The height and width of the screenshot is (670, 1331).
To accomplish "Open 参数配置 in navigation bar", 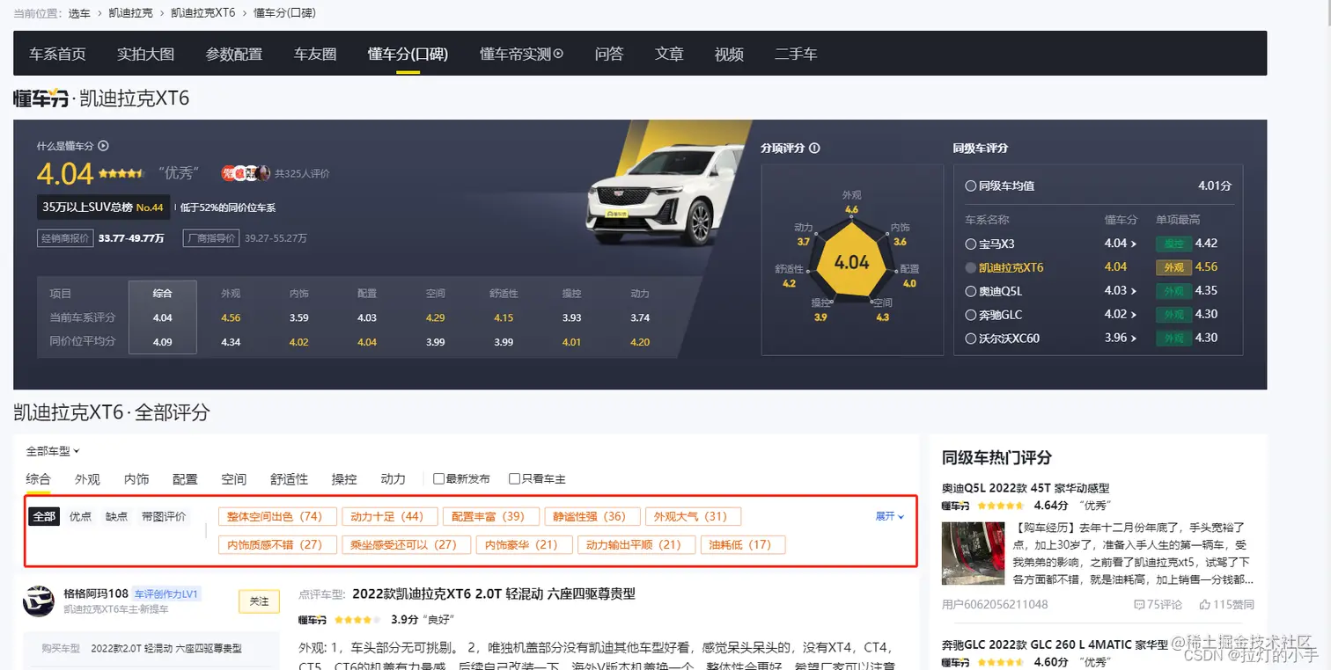I will pyautogui.click(x=234, y=55).
